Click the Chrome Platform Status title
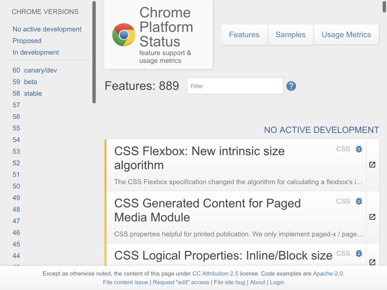387x290 pixels. (166, 27)
